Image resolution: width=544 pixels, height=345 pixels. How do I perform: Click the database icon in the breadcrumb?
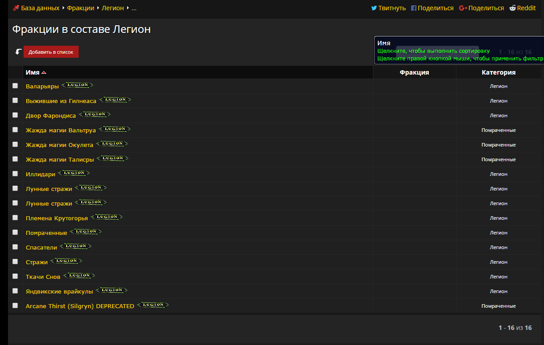[16, 8]
